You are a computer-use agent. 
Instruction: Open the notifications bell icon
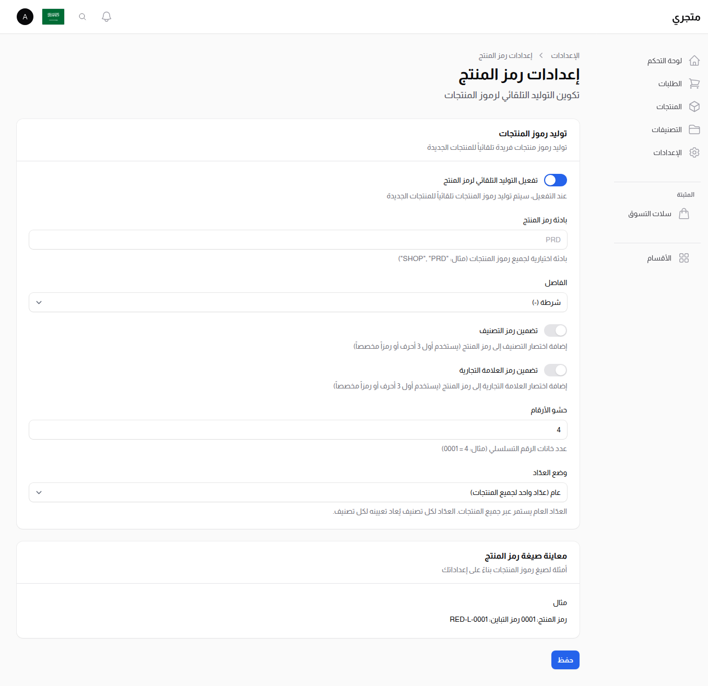[x=106, y=16]
